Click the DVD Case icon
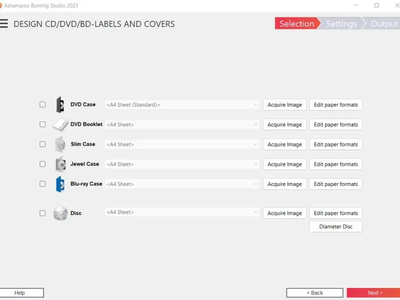400x300 pixels. point(60,104)
